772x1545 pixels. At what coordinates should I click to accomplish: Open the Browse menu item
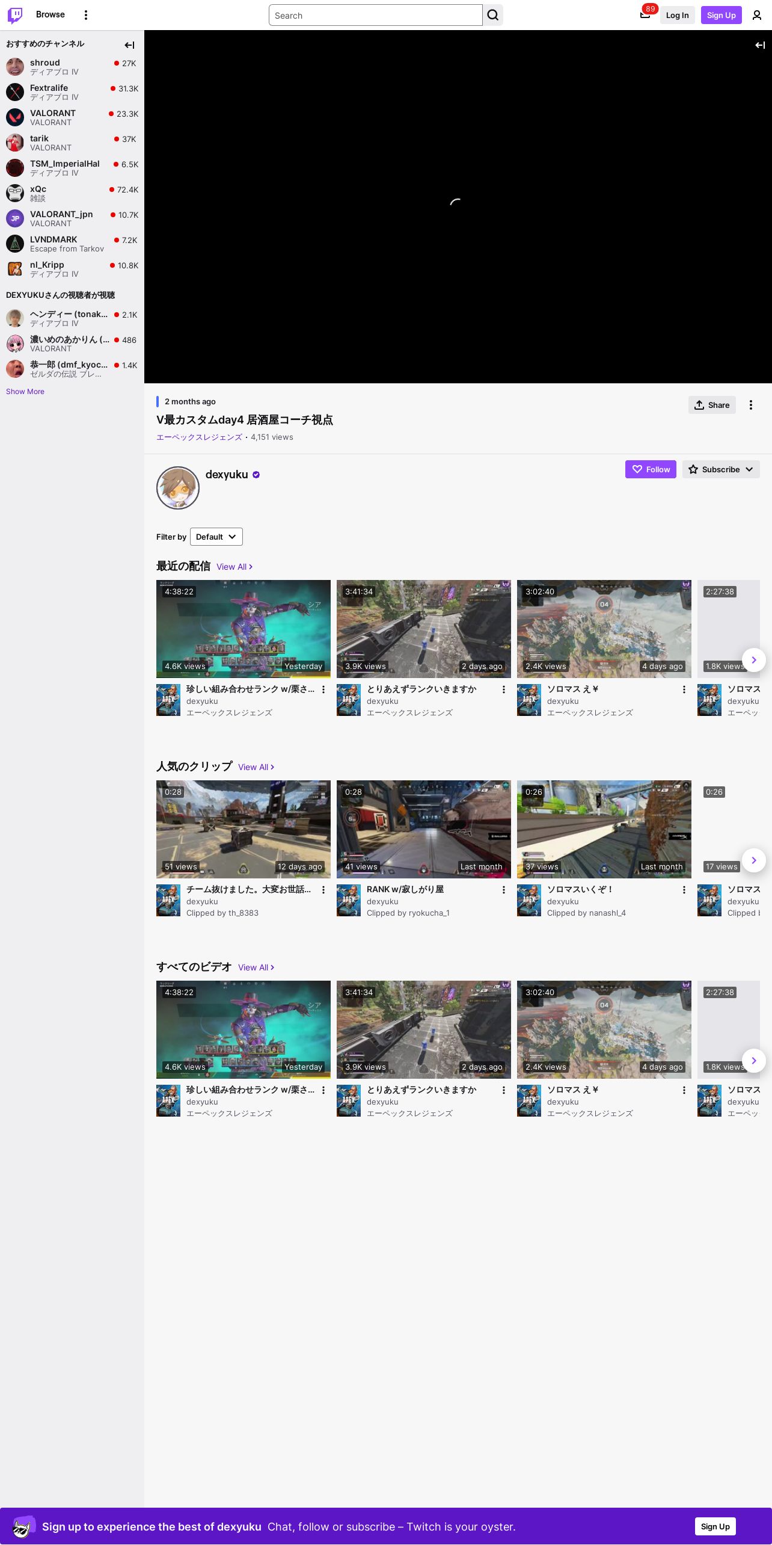point(51,14)
